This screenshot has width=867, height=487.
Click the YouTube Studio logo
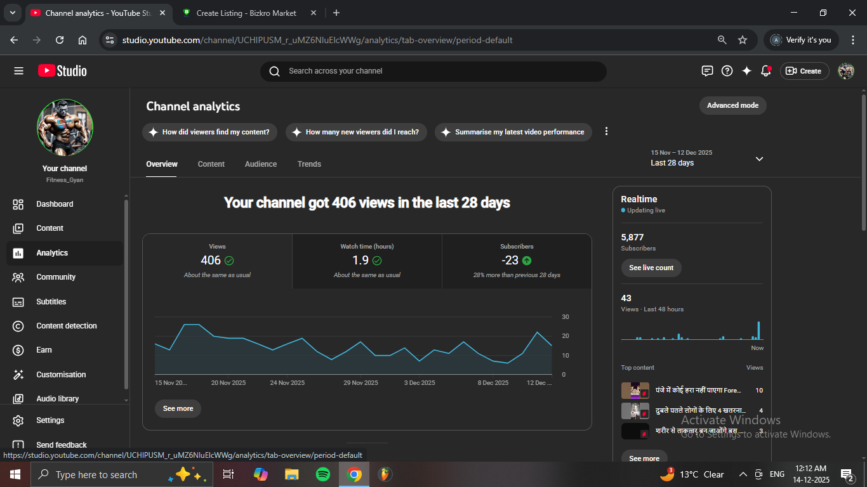click(x=62, y=71)
